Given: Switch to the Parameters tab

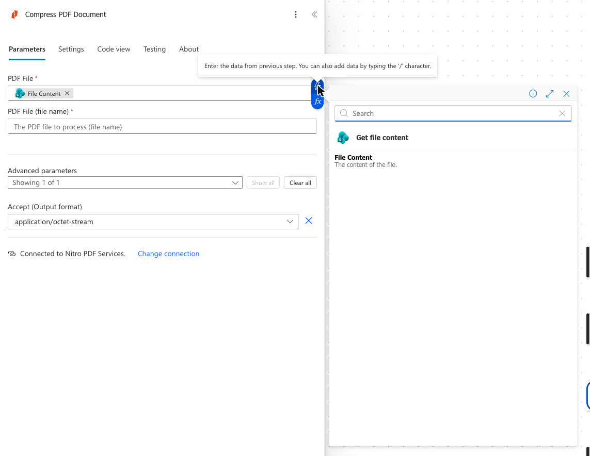Looking at the screenshot, I should point(27,49).
